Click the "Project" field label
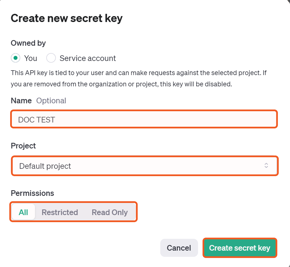Image resolution: width=290 pixels, height=267 pixels. pos(23,146)
